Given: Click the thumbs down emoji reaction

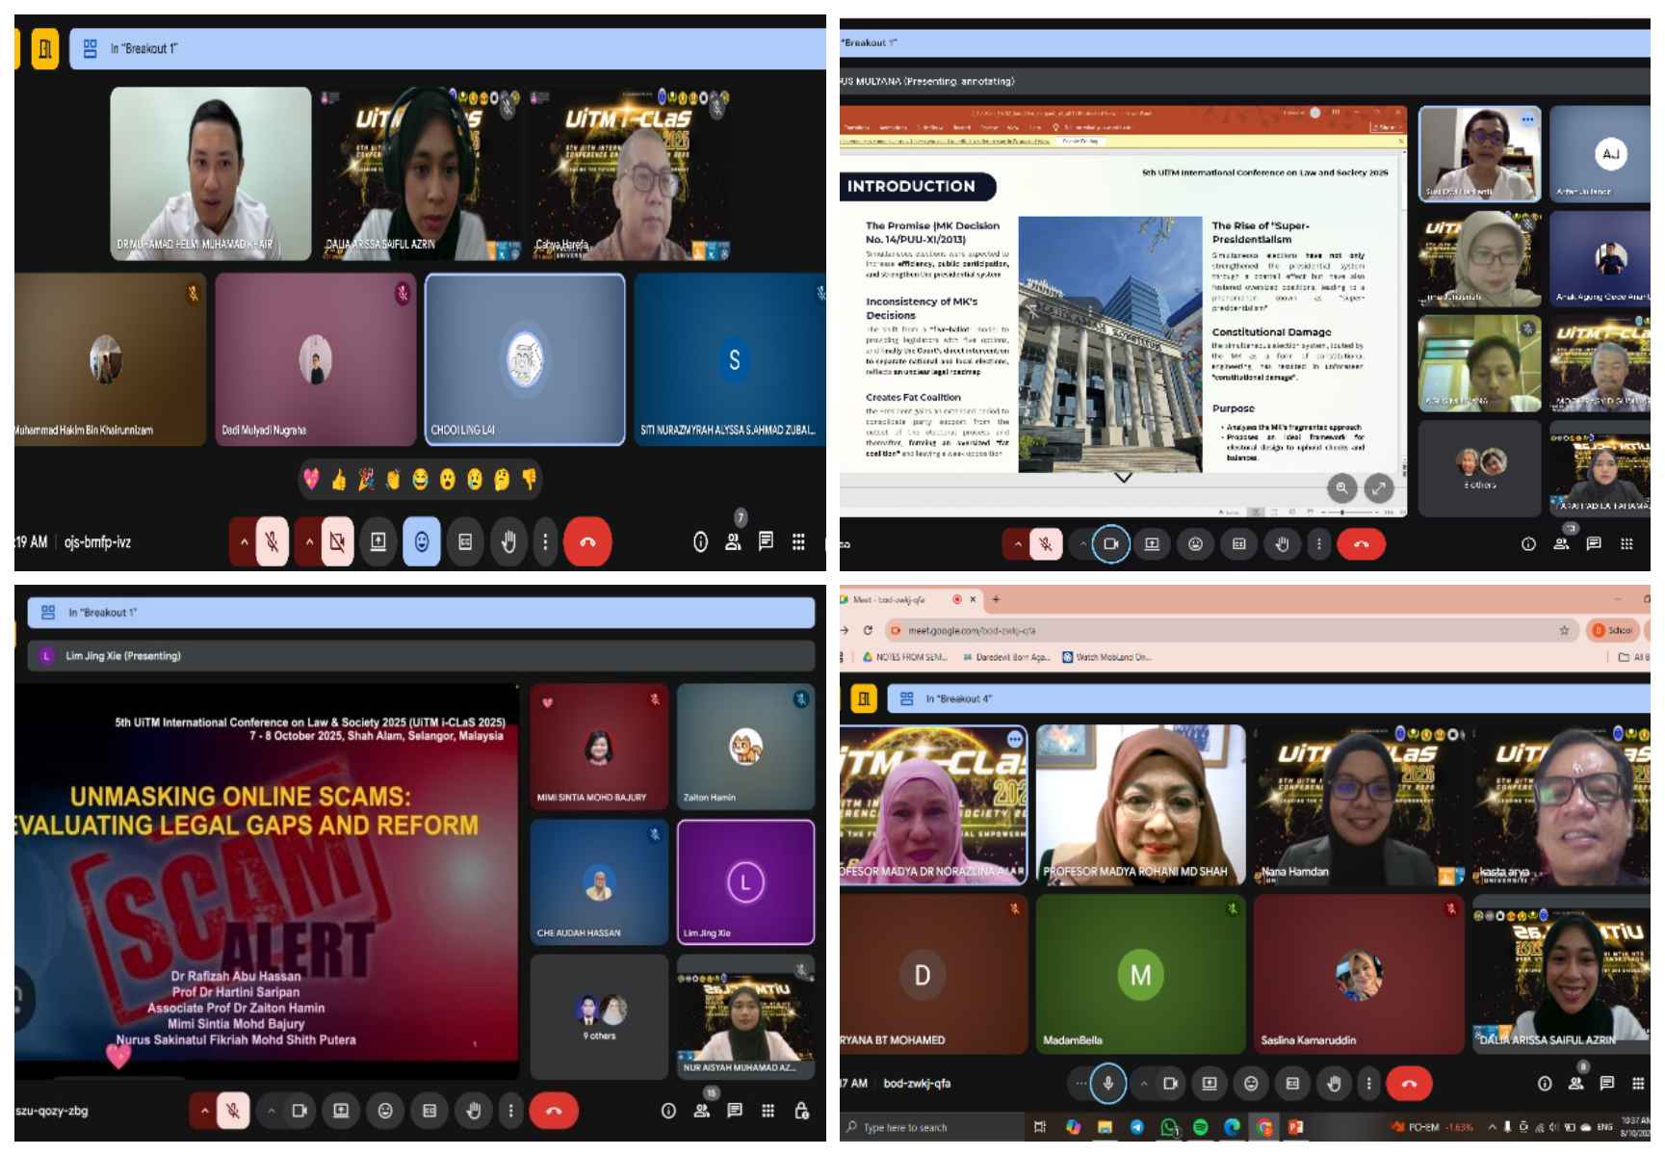Looking at the screenshot, I should coord(529,480).
